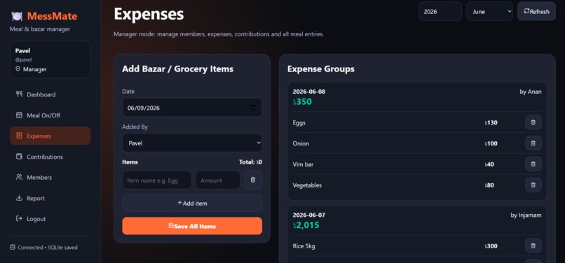Click the 2026 year input field

440,11
